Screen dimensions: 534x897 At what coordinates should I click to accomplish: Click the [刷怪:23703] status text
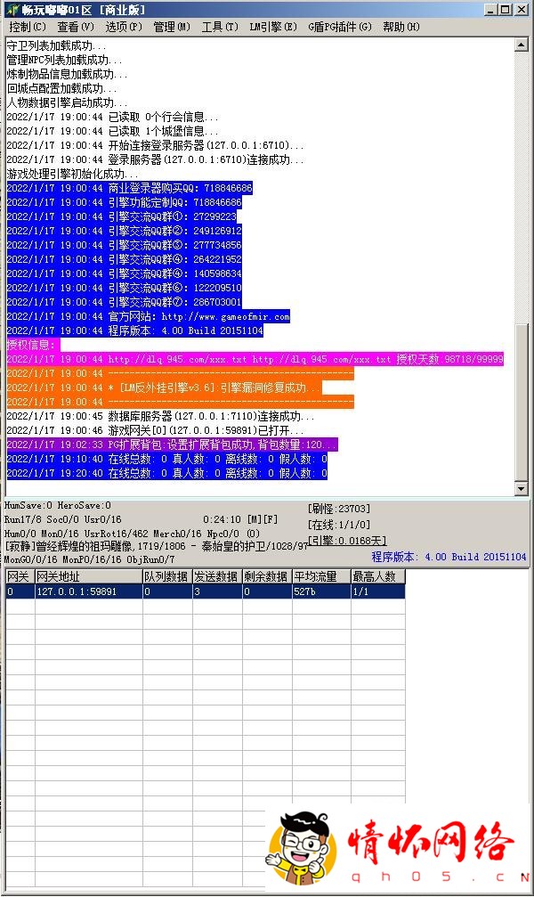point(338,509)
